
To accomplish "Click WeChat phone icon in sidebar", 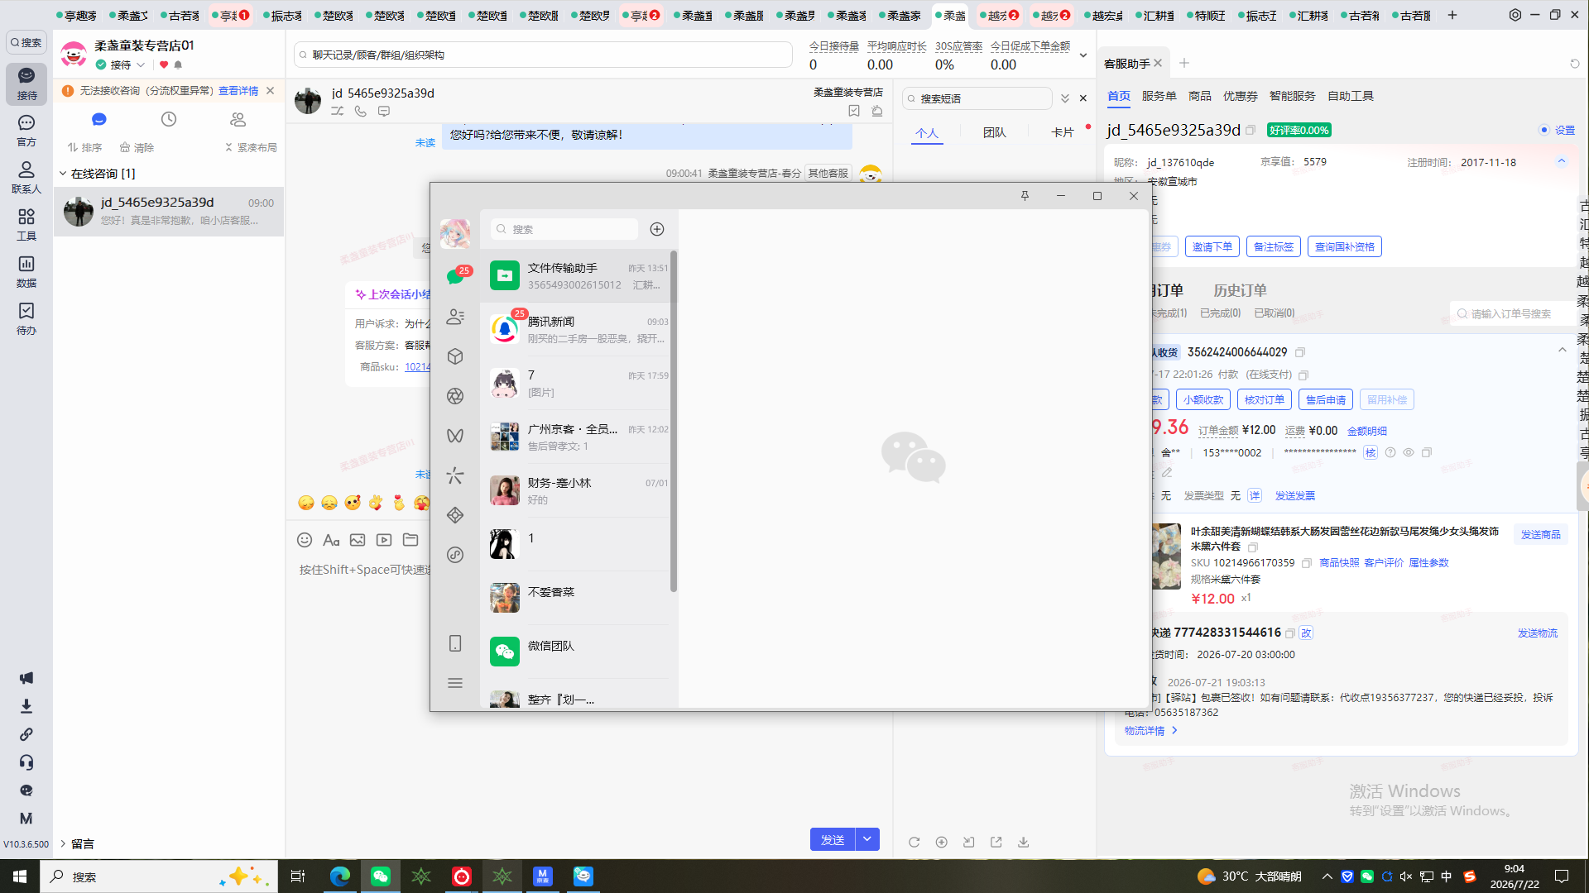I will click(x=455, y=643).
